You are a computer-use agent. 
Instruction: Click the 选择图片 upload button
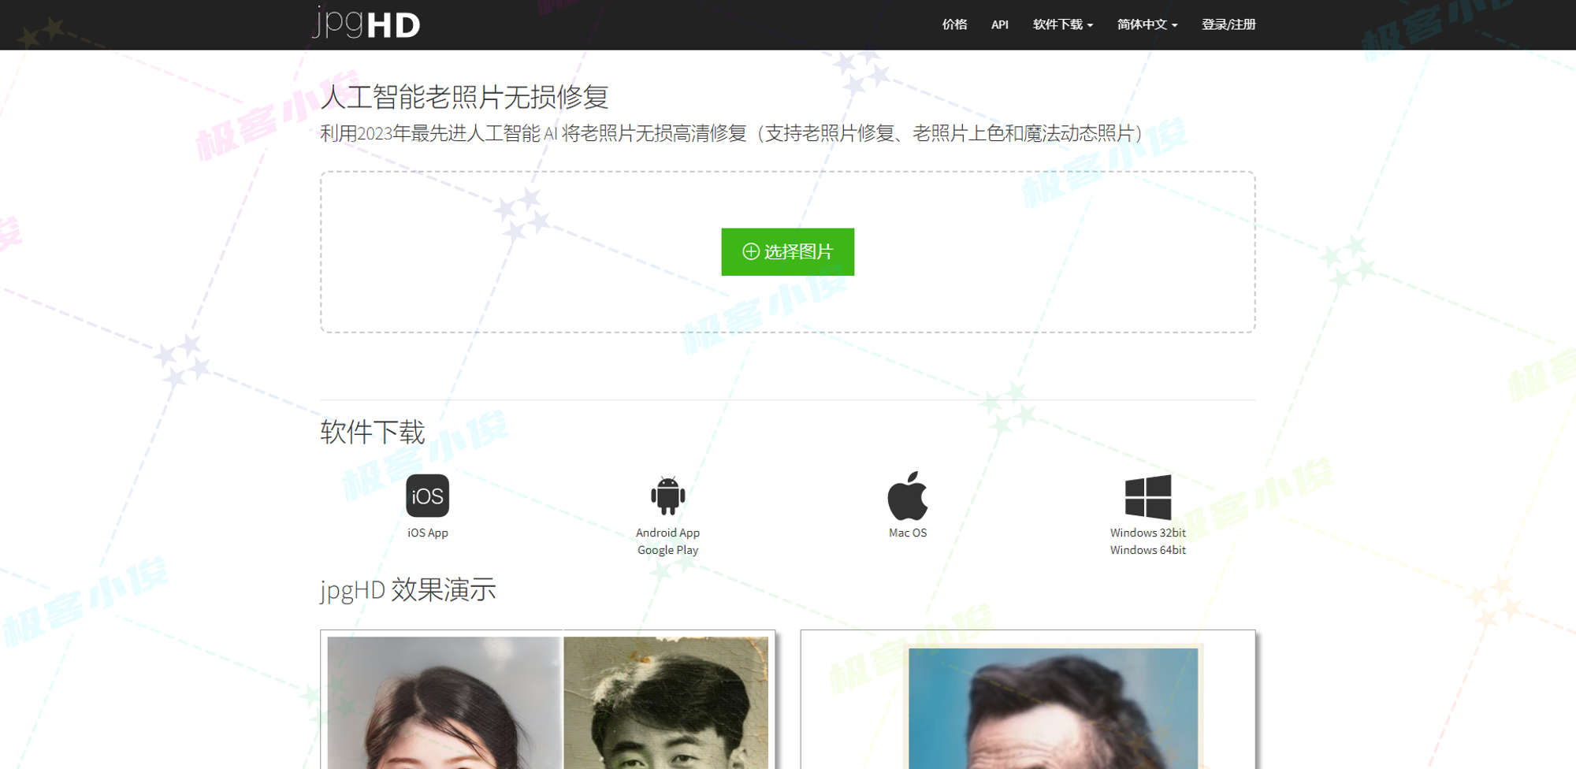[x=788, y=251]
